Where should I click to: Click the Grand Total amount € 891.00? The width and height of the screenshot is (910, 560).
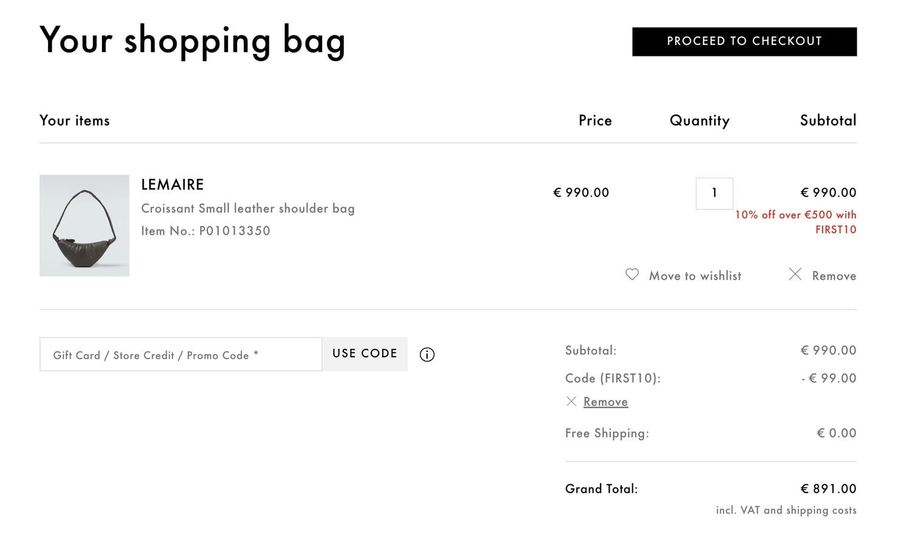[x=828, y=489]
